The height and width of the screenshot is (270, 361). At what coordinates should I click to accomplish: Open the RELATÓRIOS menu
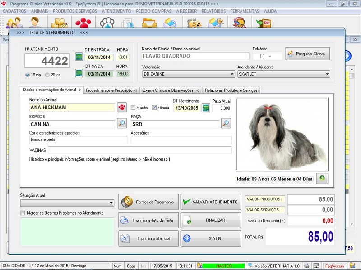coord(213,10)
